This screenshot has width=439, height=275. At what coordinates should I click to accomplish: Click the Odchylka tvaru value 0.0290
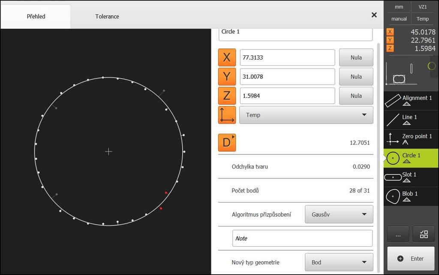361,166
